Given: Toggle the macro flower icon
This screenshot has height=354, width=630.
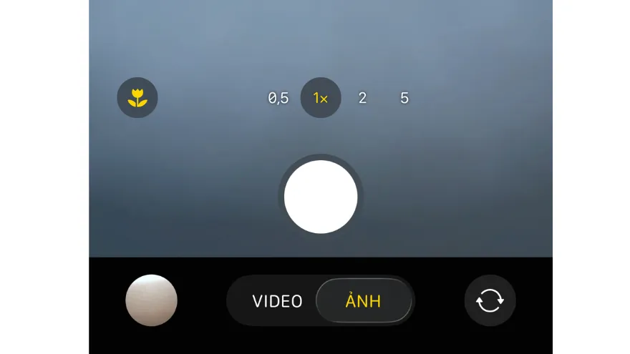Looking at the screenshot, I should (x=137, y=97).
